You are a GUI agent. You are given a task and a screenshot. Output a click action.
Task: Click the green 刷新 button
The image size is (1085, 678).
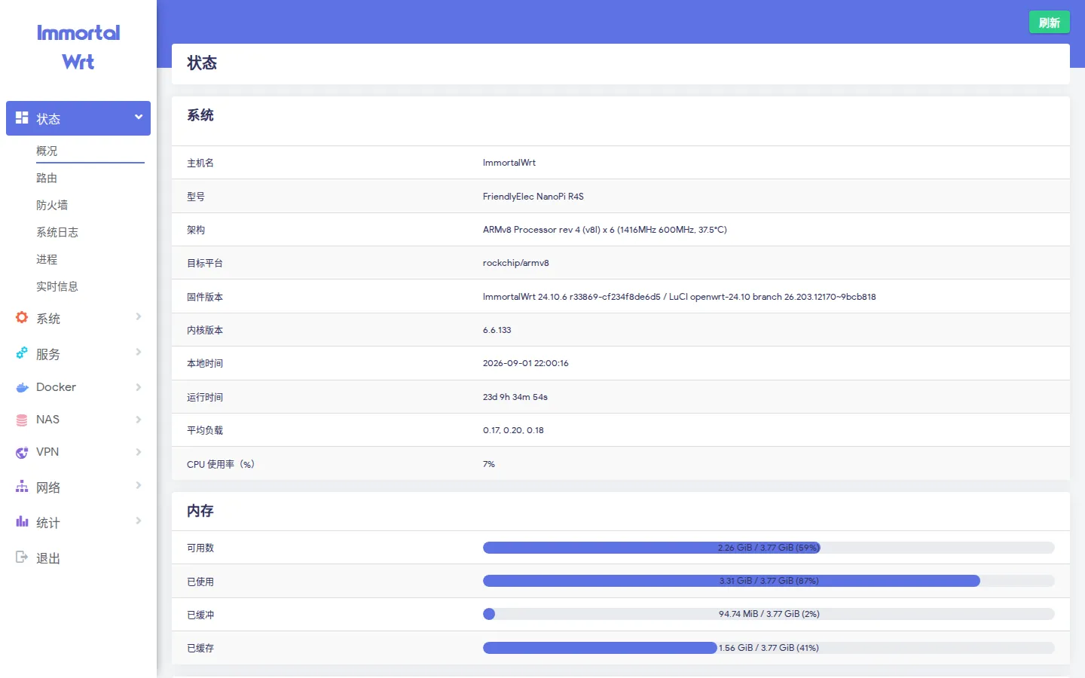[1050, 23]
